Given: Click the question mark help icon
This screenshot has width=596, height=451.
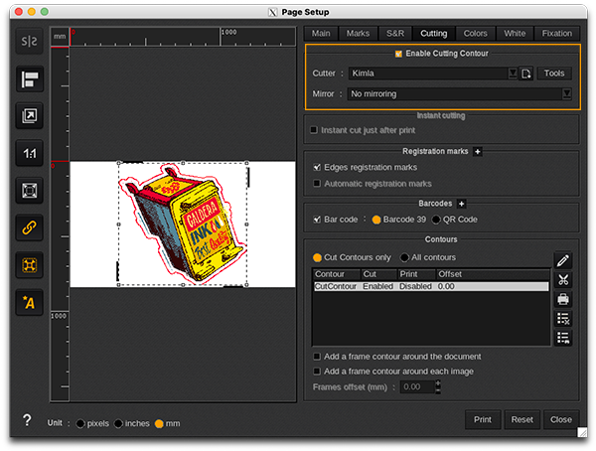Looking at the screenshot, I should [27, 420].
